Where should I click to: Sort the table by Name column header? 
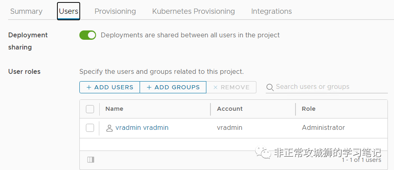(114, 109)
